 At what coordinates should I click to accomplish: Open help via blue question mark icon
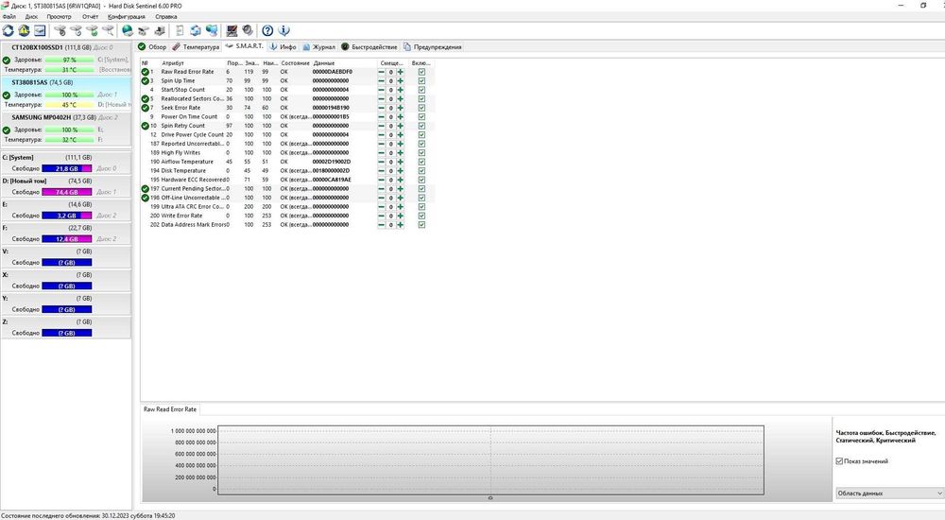pos(267,30)
